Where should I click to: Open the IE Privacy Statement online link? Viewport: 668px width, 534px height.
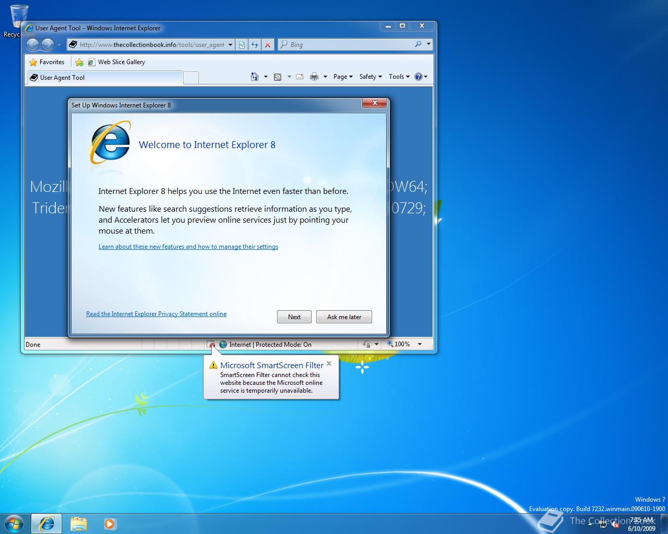click(156, 314)
